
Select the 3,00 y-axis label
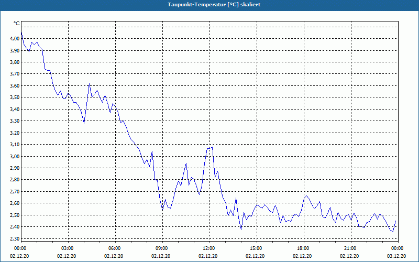coord(15,156)
